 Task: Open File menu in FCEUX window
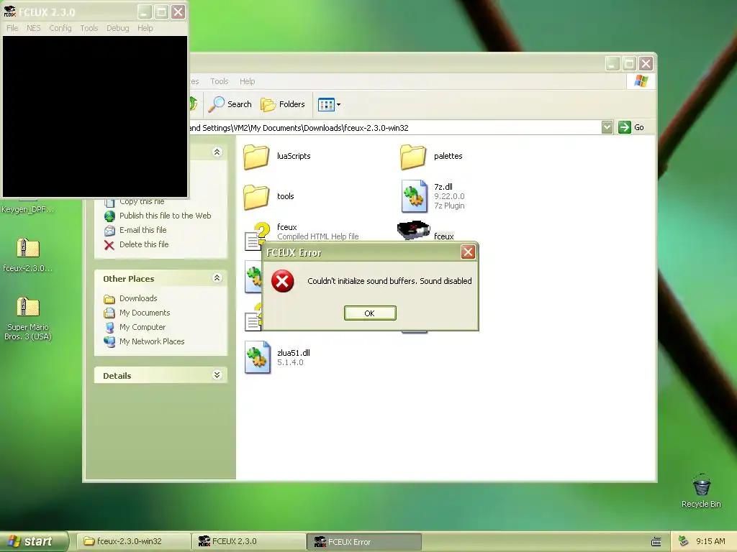[x=12, y=28]
